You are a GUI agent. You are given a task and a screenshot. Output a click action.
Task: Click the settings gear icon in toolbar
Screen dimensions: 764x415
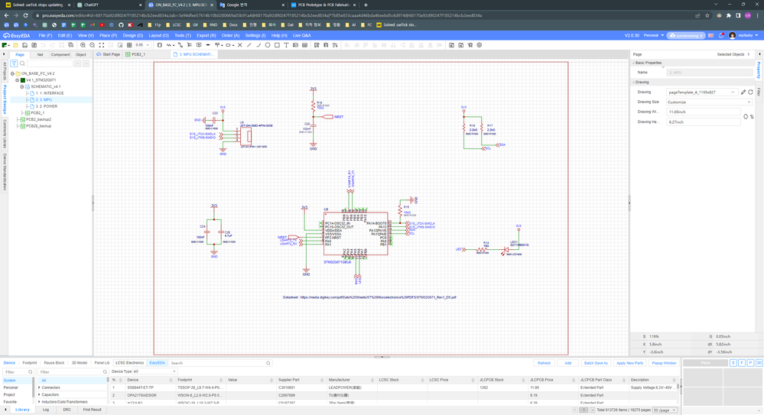(x=480, y=45)
